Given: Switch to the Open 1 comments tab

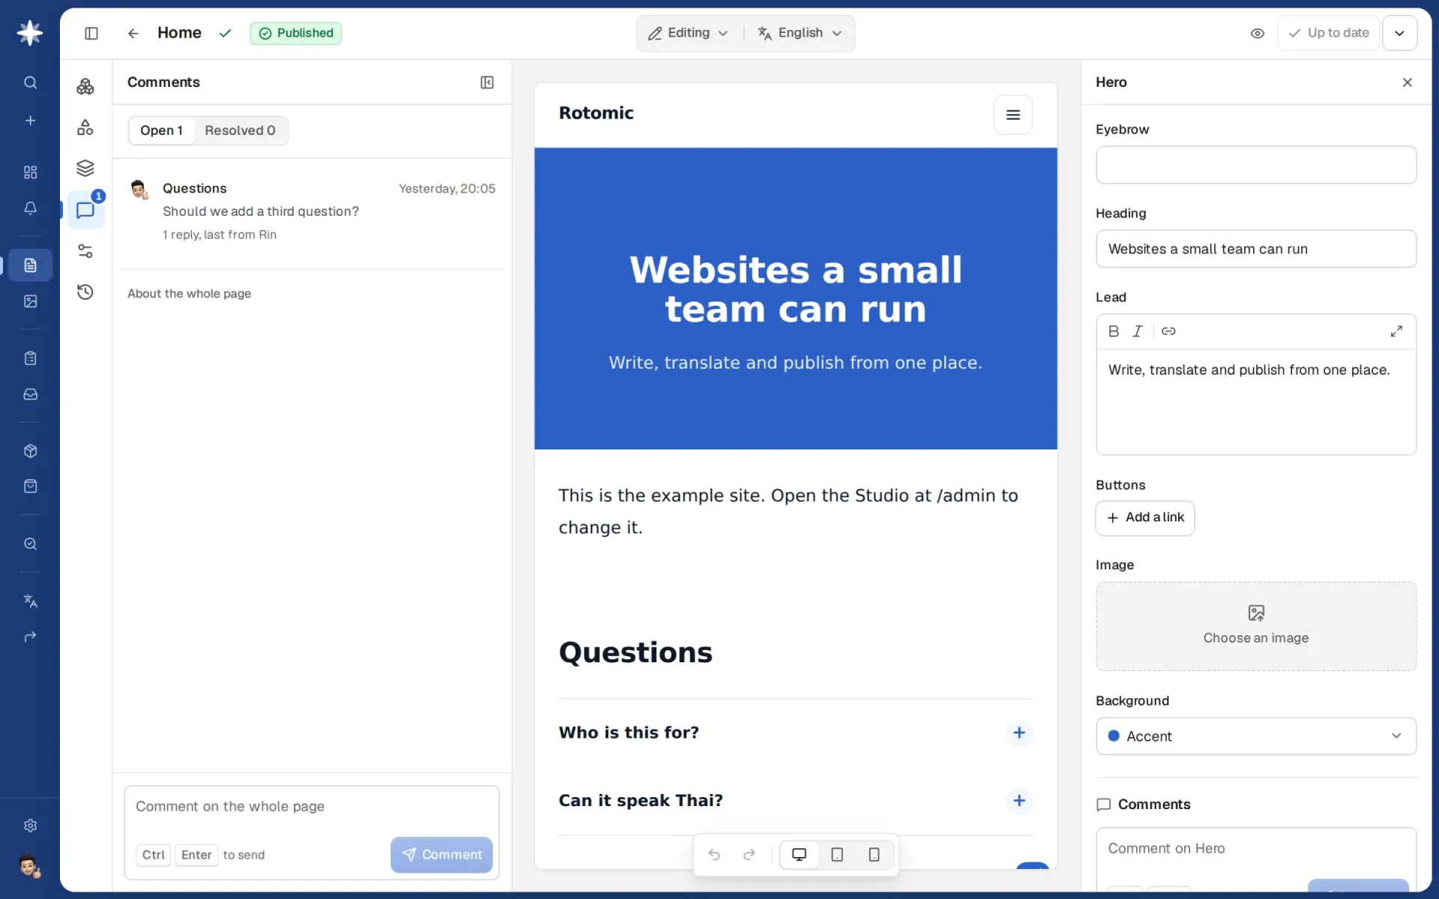Looking at the screenshot, I should 161,130.
